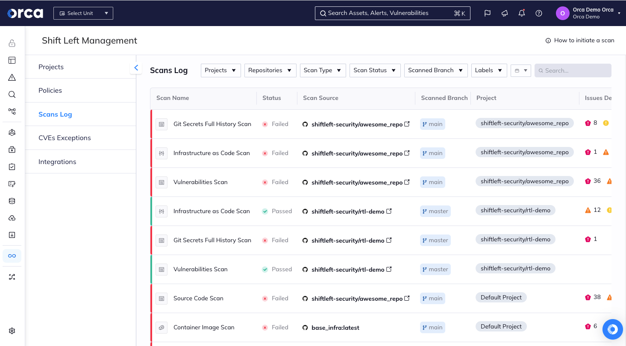Click the notification bell with red dot
Screen dimensions: 626x346
521,13
